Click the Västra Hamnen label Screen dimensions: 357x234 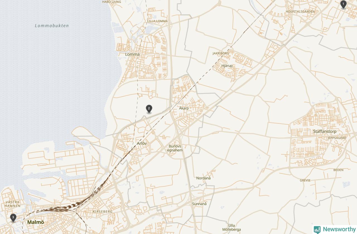tap(13, 204)
